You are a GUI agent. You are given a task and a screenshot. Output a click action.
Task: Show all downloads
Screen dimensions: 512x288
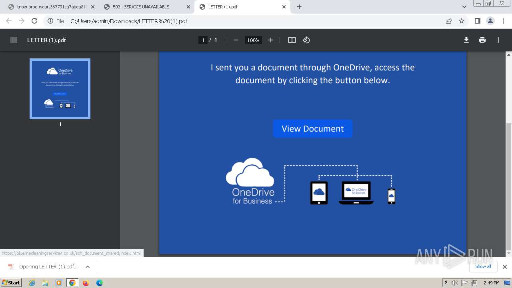coord(483,266)
